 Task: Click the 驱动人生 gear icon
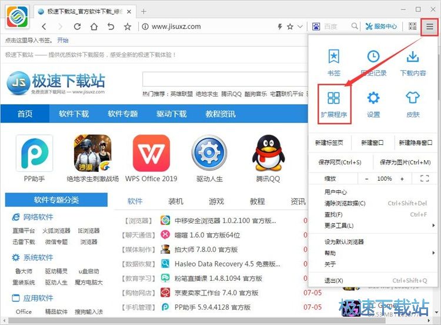tap(209, 153)
